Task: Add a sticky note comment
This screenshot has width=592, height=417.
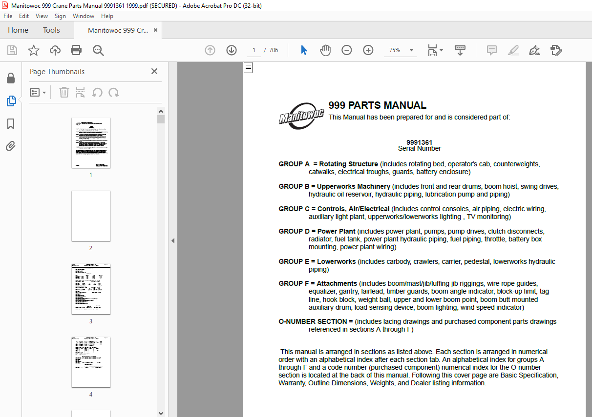Action: click(x=492, y=50)
